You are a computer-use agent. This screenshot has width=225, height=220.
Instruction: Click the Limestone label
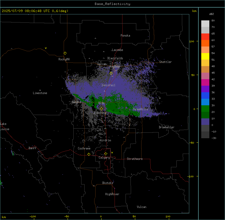pos(40,93)
